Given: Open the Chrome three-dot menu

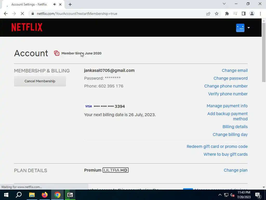Looking at the screenshot, I should [260, 14].
